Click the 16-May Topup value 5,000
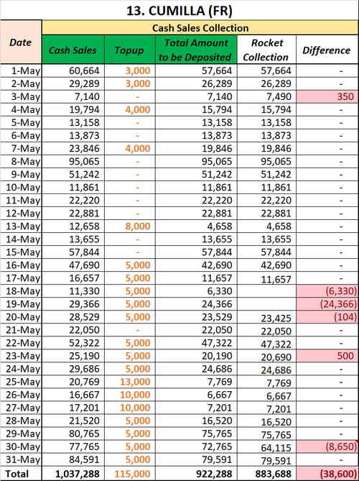This screenshot has width=359, height=481. coord(138,265)
